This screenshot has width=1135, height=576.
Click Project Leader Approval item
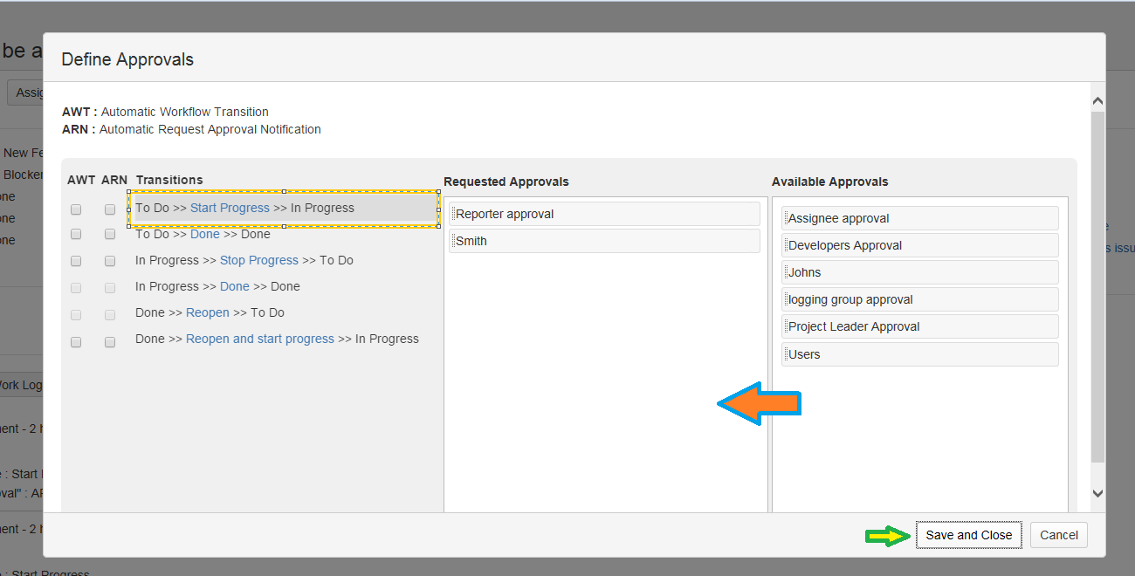point(919,326)
